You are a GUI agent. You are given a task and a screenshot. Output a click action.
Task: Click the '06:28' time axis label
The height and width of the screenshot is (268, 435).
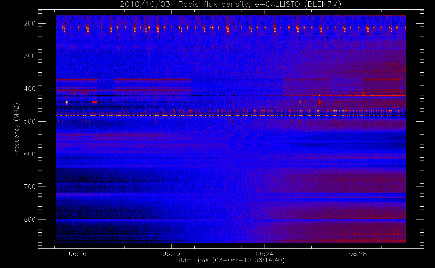click(x=358, y=254)
